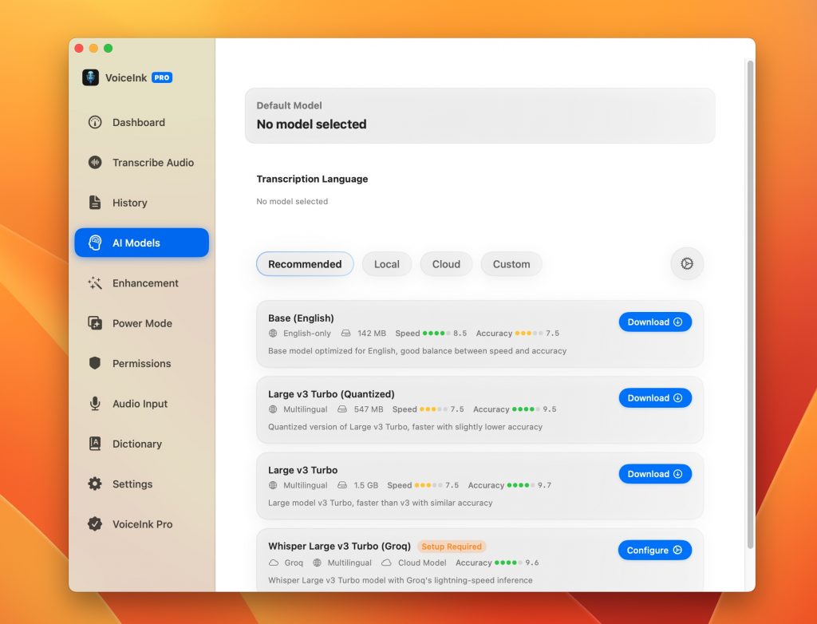Viewport: 817px width, 624px height.
Task: Download Large v3 Turbo (Quantized)
Action: pyautogui.click(x=655, y=397)
